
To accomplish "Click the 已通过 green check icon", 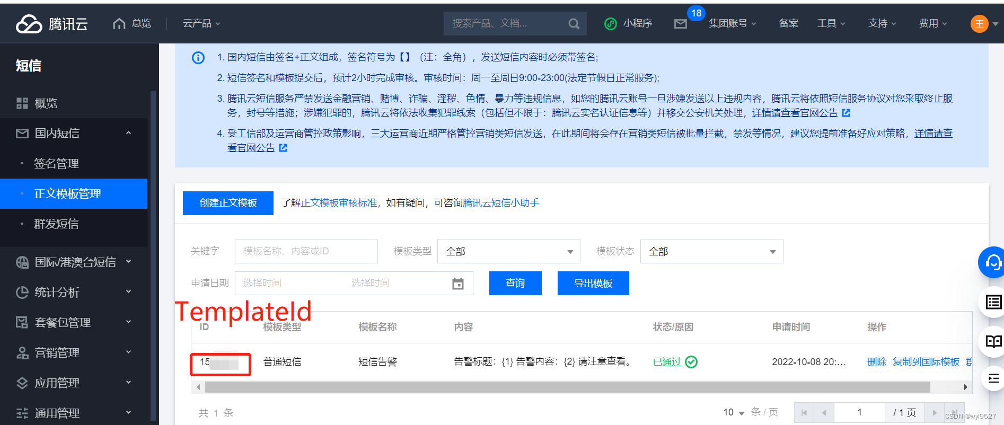I will coord(691,362).
